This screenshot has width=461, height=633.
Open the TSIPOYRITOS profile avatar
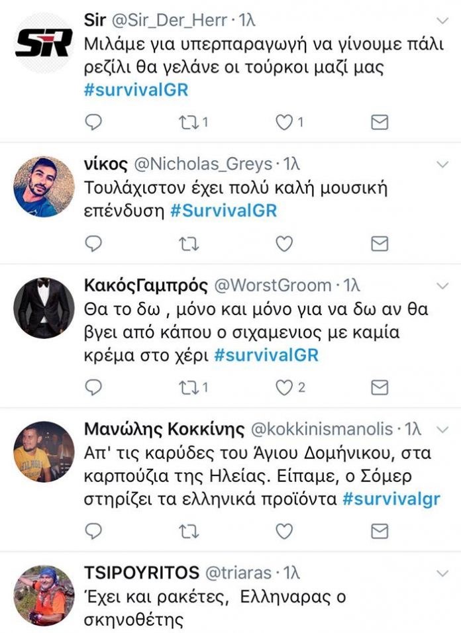point(44,595)
